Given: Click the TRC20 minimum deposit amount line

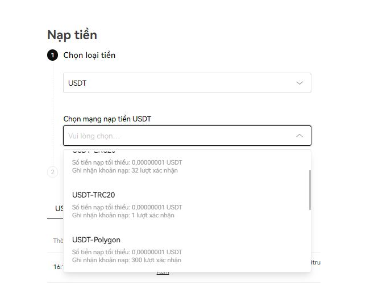Looking at the screenshot, I should [x=127, y=207].
